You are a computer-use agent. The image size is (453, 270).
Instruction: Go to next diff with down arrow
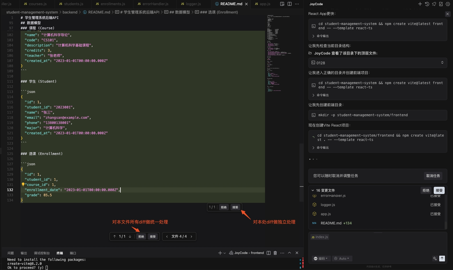point(130,236)
